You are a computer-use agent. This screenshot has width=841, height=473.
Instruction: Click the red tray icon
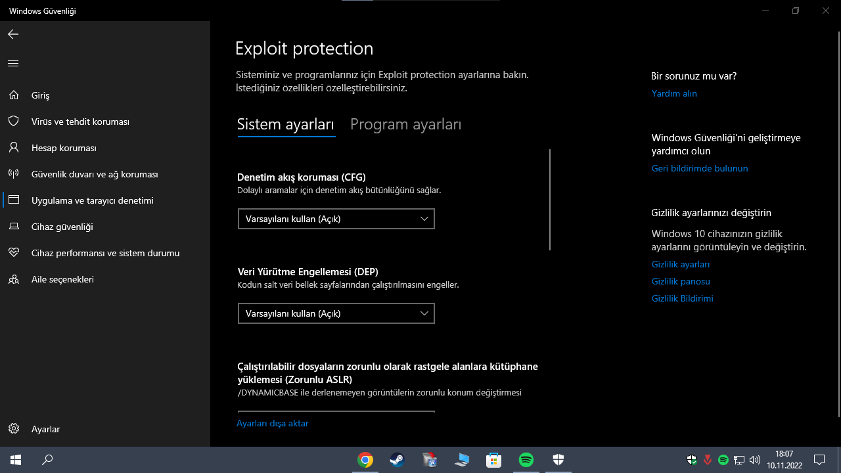click(x=708, y=460)
